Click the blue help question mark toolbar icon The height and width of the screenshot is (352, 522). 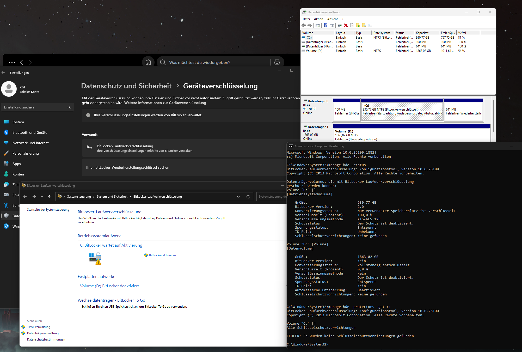[x=326, y=25]
